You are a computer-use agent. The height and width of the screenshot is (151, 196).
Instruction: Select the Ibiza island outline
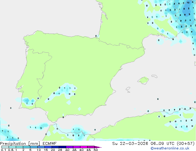coord(128,89)
